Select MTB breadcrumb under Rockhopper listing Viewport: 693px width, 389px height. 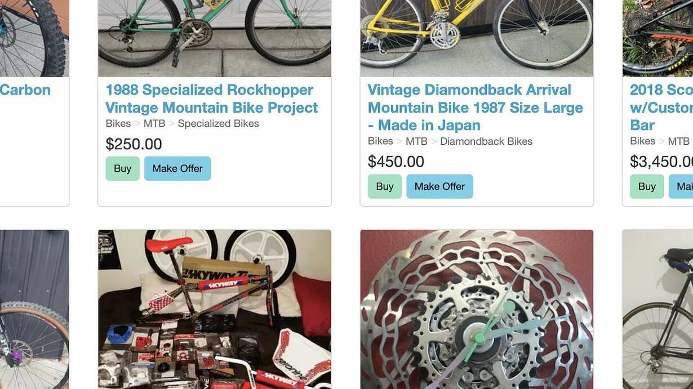pos(154,123)
